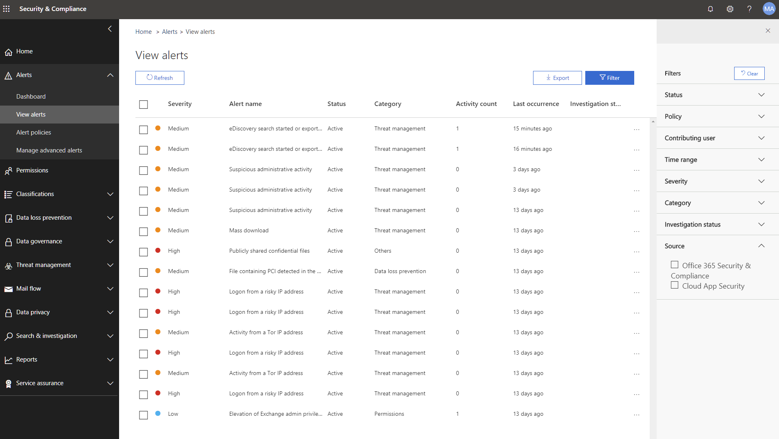Export the alerts list
This screenshot has height=439, width=779.
(x=557, y=77)
